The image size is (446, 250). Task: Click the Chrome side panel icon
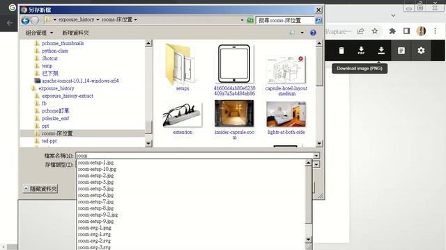click(x=406, y=31)
